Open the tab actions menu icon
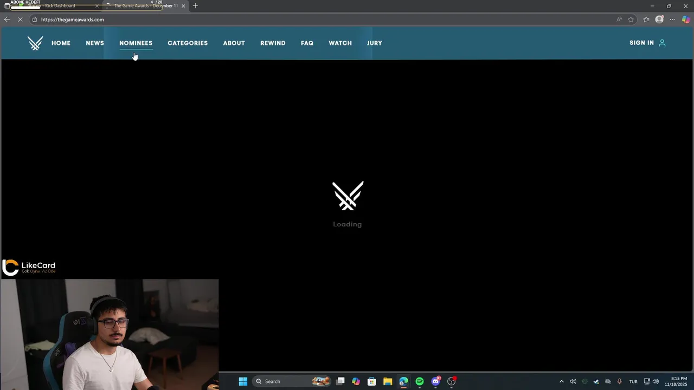The image size is (694, 390). (x=7, y=6)
